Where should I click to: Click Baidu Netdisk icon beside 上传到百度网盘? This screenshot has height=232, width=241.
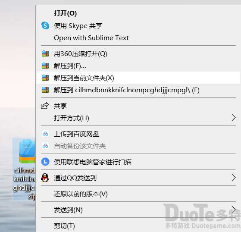coord(45,134)
